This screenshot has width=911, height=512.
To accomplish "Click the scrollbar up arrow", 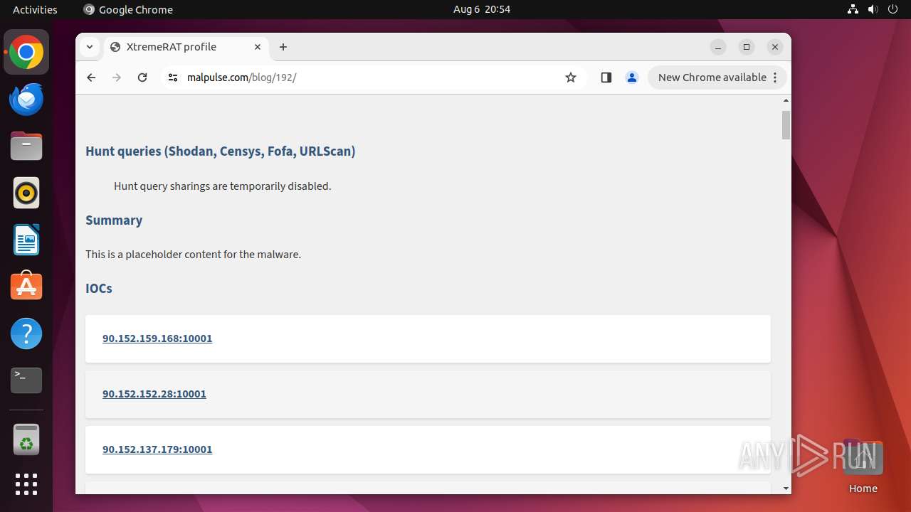I will 786,100.
